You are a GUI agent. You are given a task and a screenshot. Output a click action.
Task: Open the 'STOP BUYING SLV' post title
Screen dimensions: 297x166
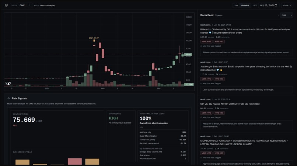click(244, 143)
